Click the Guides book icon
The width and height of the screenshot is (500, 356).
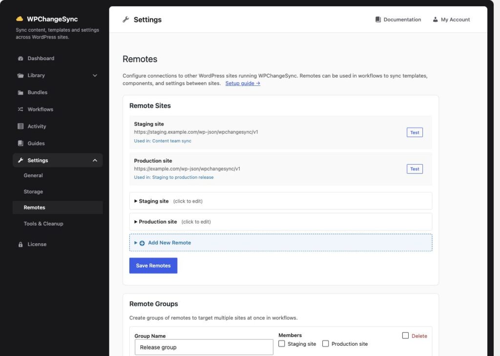[x=21, y=143]
